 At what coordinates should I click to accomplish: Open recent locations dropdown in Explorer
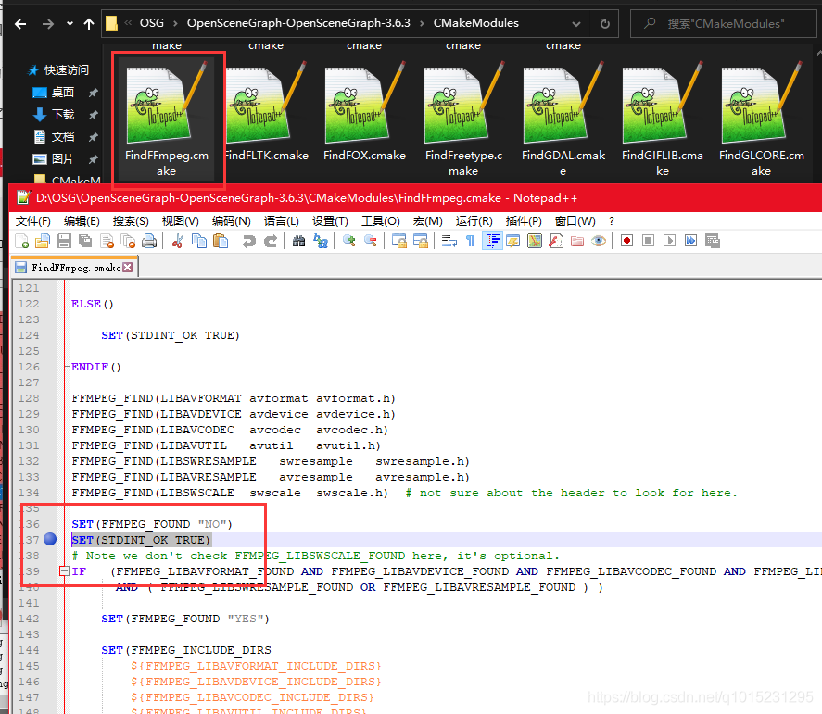[70, 23]
